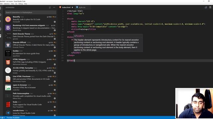213x119 pixels.
Task: Click the open changes icon beside split editor
Action: (x=206, y=7)
